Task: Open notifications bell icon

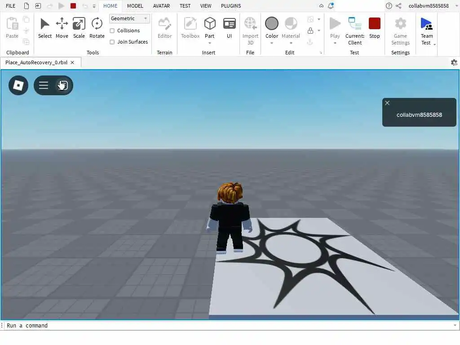Action: (331, 6)
